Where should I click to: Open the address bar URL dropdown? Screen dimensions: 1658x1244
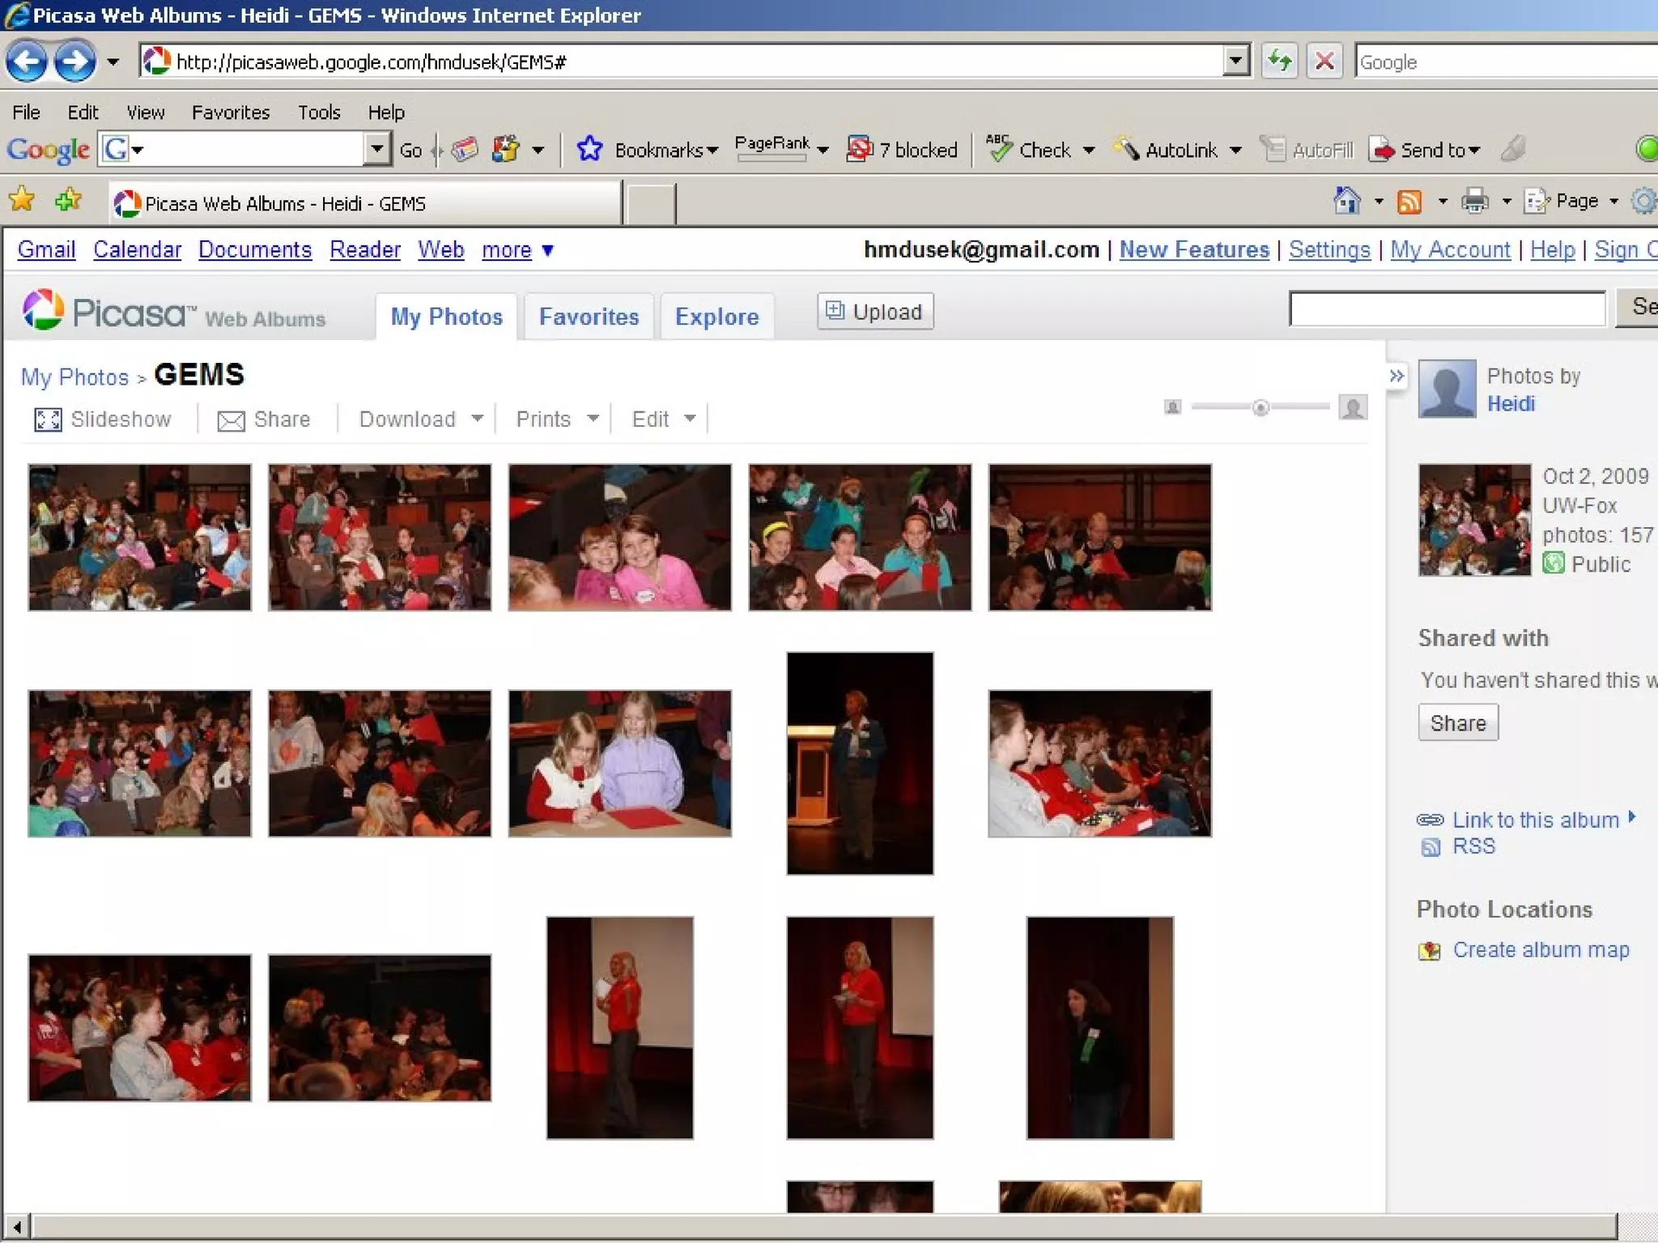pos(1235,62)
